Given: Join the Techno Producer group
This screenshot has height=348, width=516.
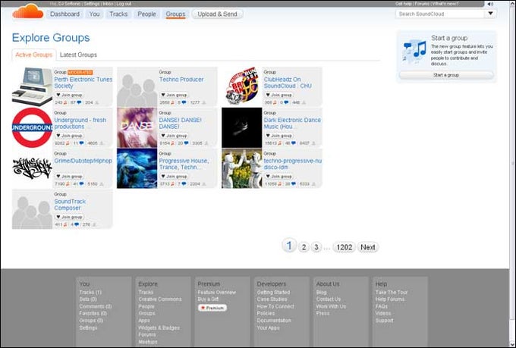Looking at the screenshot, I should point(174,95).
